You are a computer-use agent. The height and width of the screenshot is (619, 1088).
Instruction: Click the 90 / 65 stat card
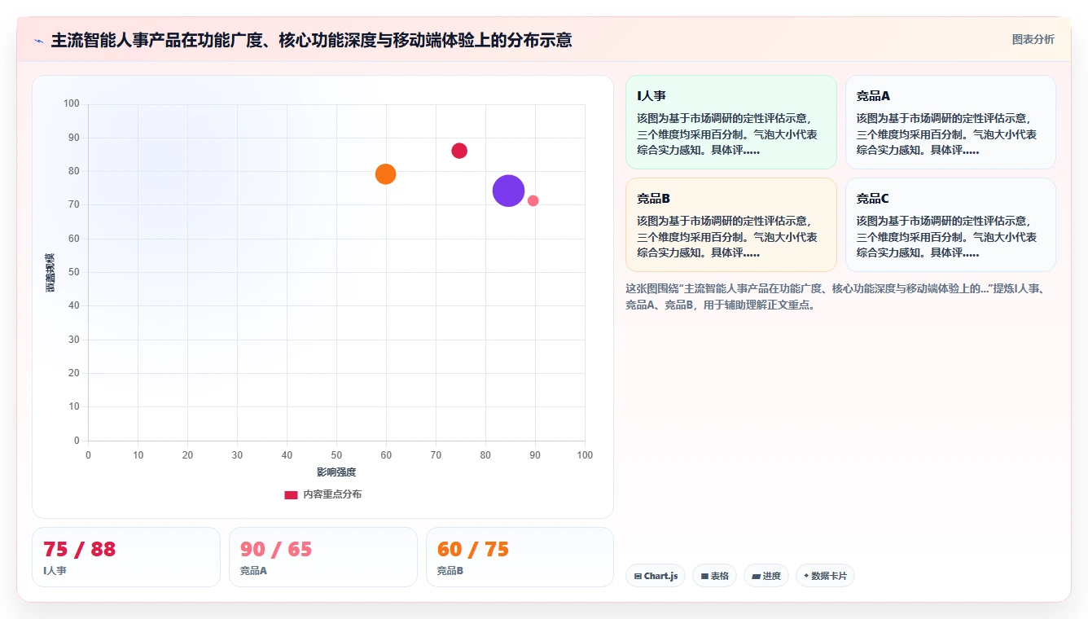(323, 557)
